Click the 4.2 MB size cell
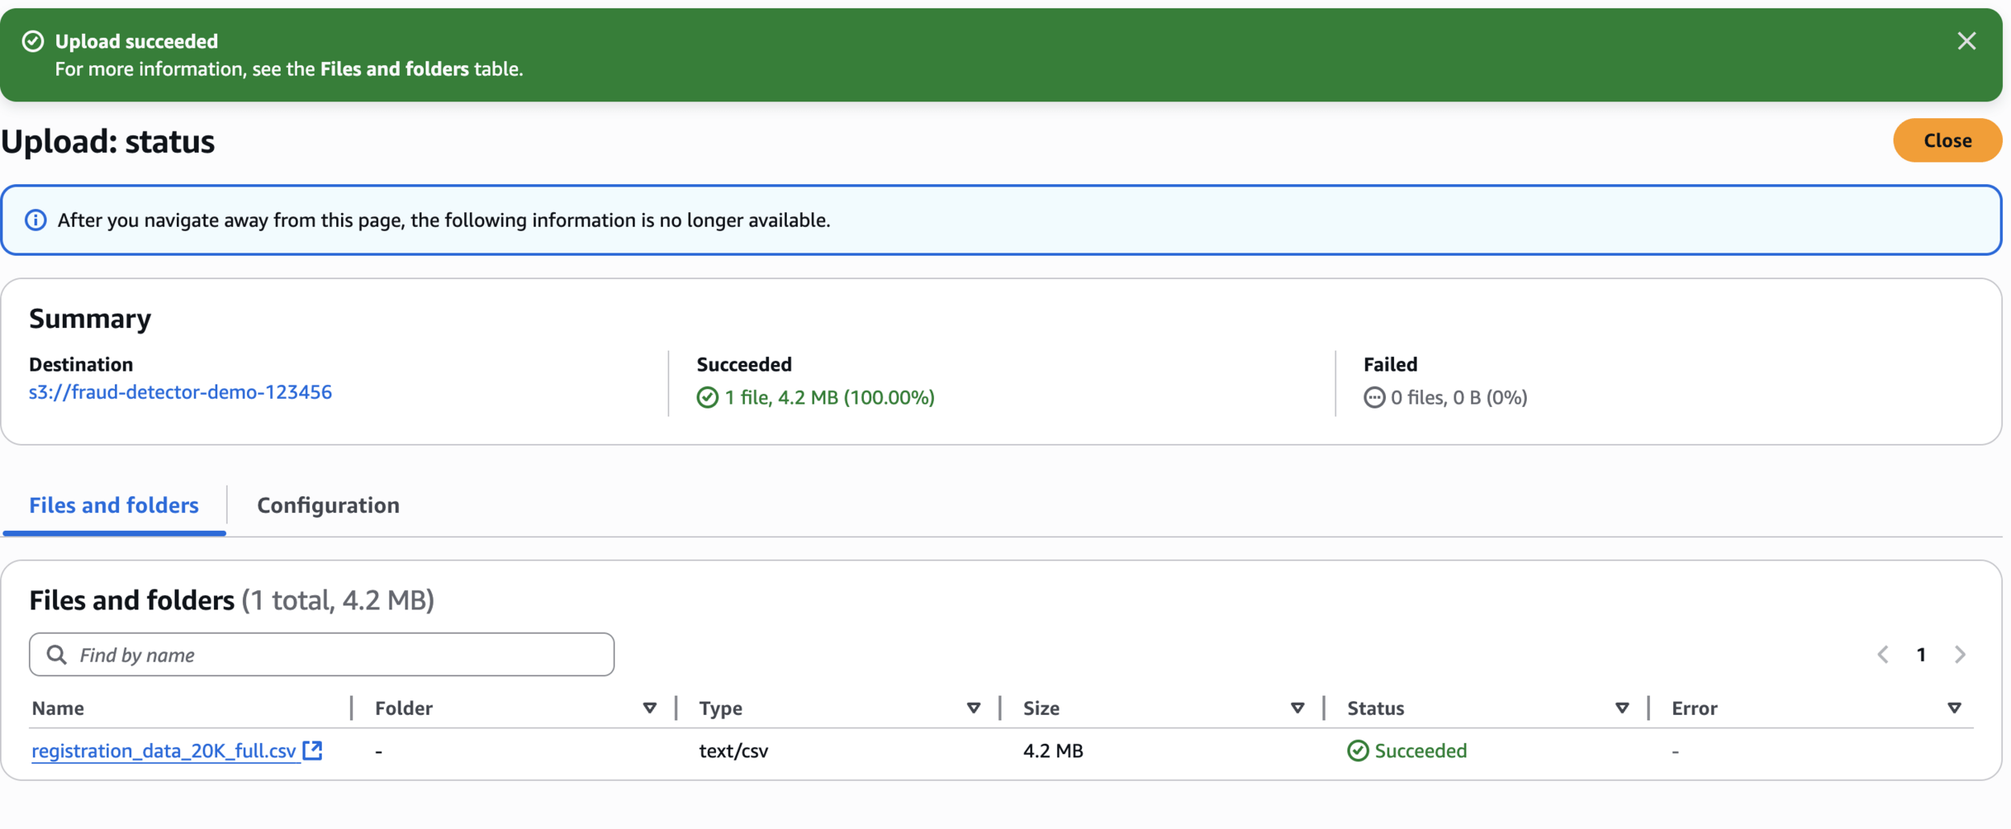 1053,751
